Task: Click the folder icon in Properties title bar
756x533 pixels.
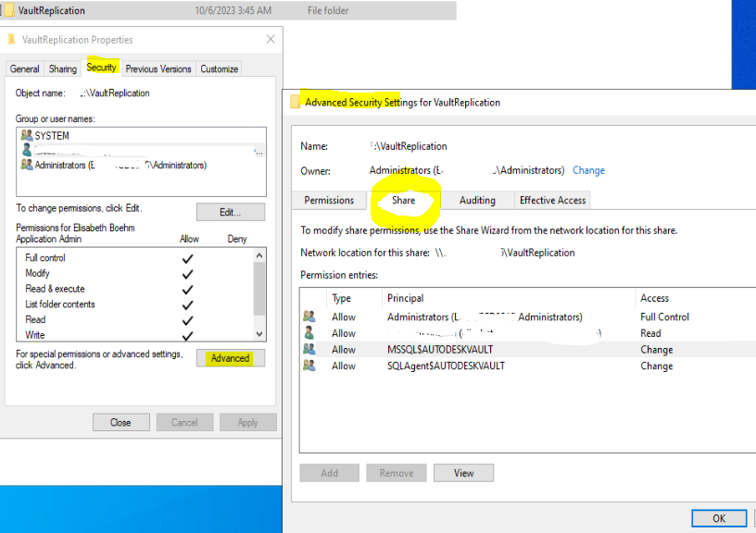Action: click(x=12, y=39)
